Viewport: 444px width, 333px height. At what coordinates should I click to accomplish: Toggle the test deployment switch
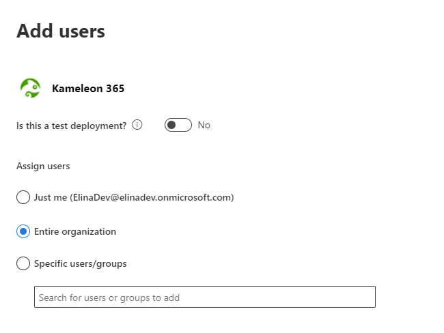pos(178,125)
